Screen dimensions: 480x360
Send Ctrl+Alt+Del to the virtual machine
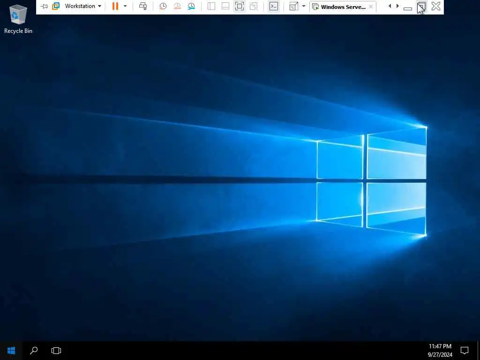(x=143, y=6)
